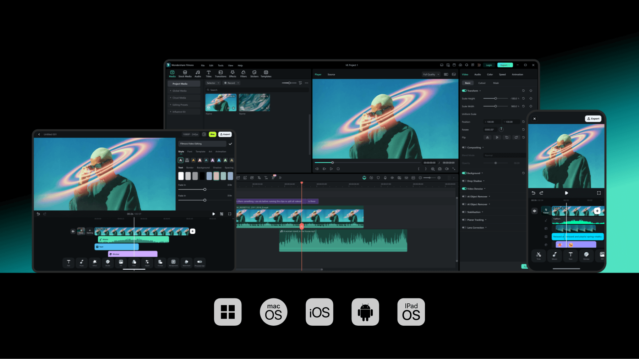Click the snapshot camera icon under desktop player

click(x=440, y=169)
